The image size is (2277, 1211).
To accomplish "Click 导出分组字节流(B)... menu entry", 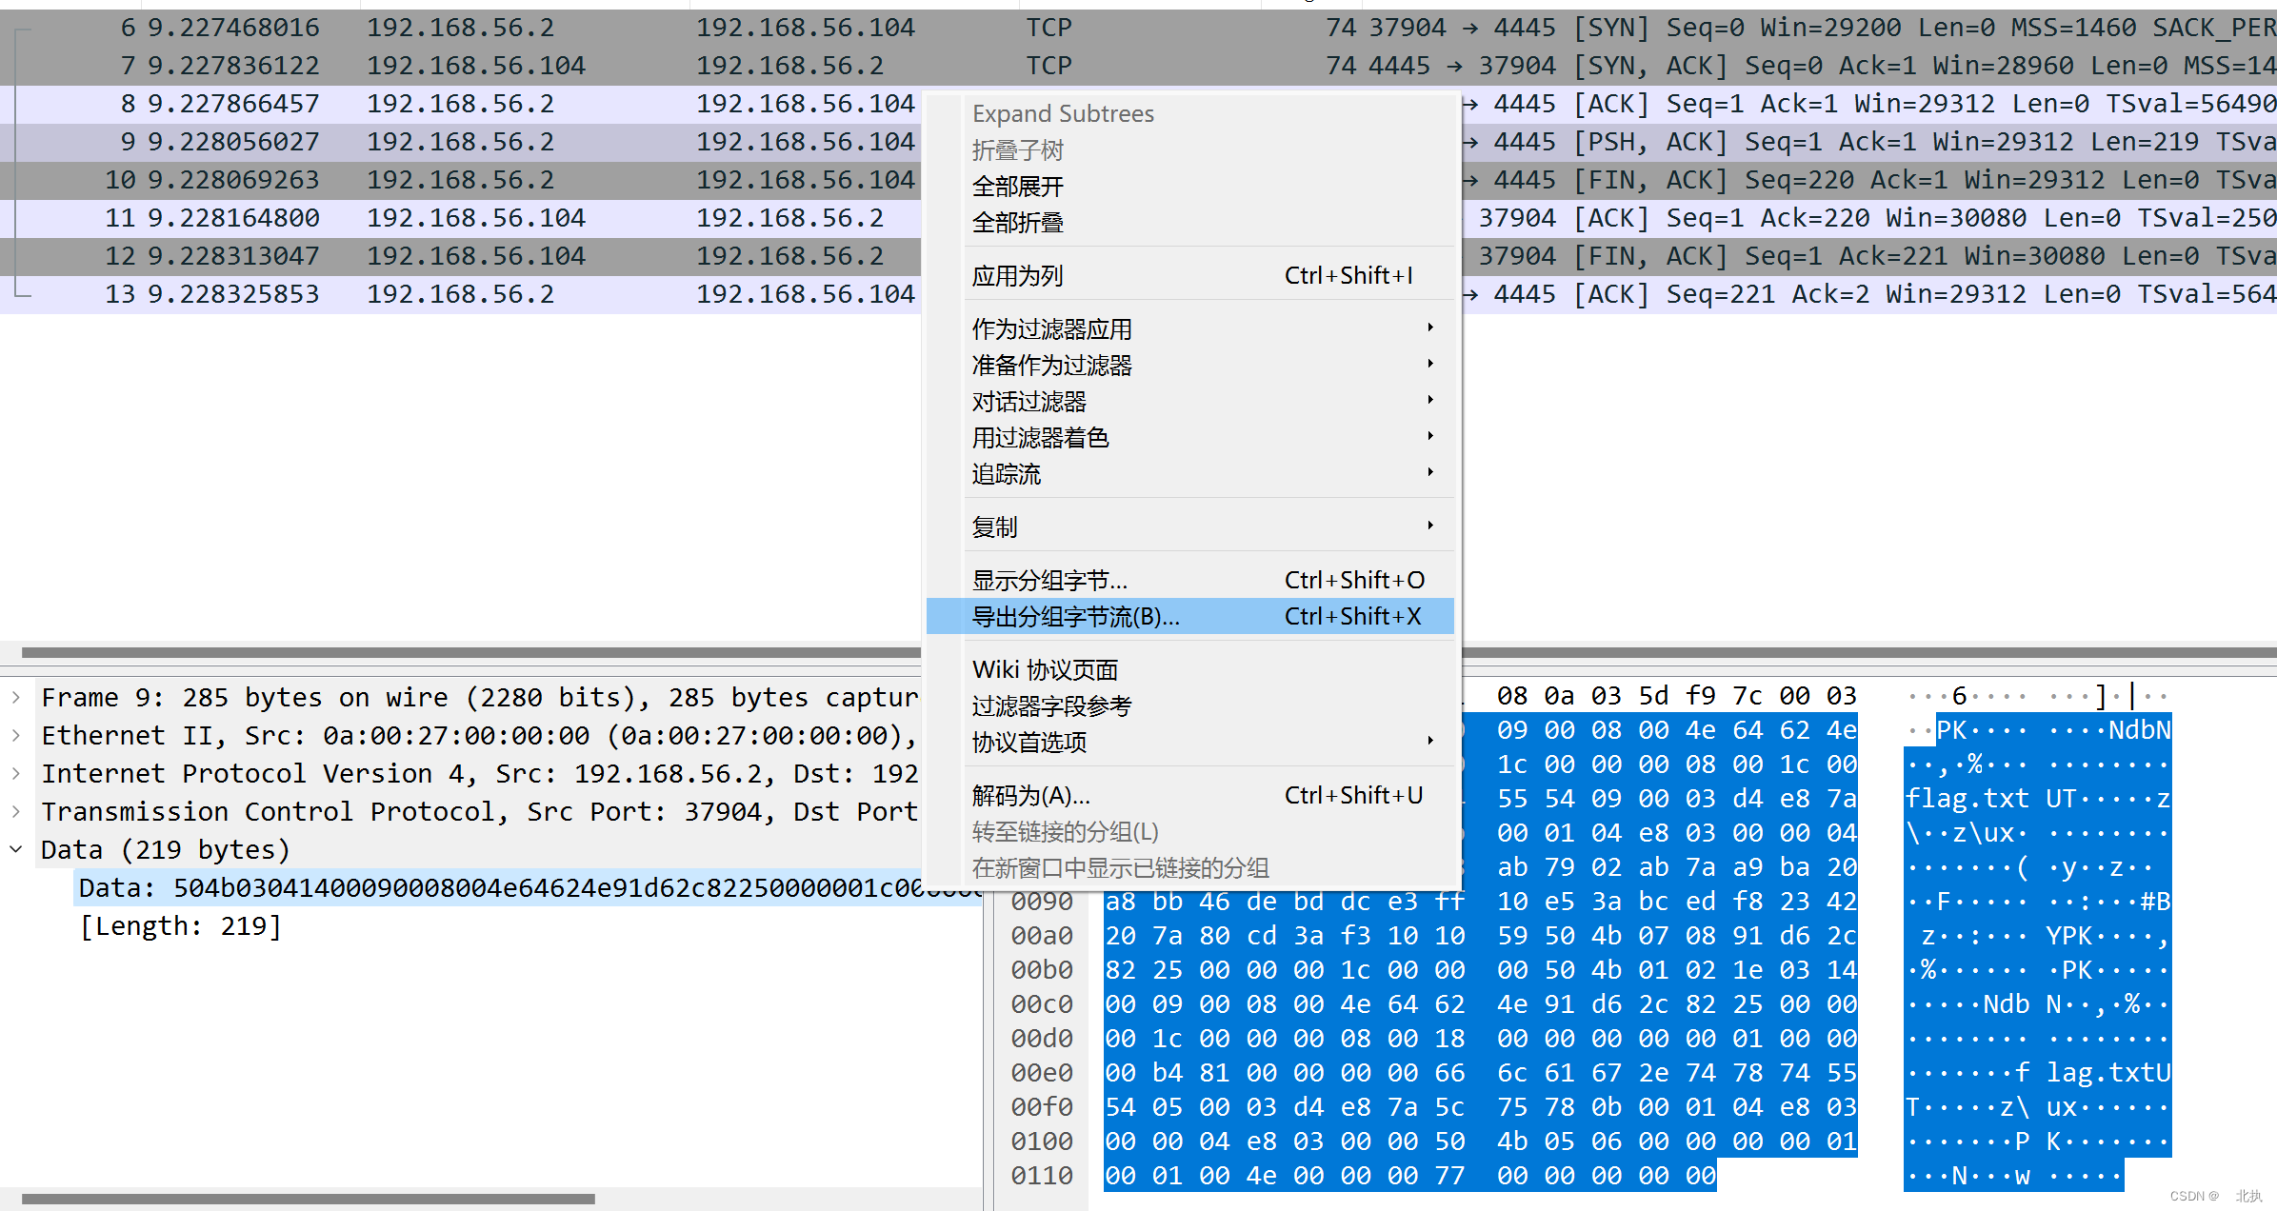I will tap(1075, 617).
